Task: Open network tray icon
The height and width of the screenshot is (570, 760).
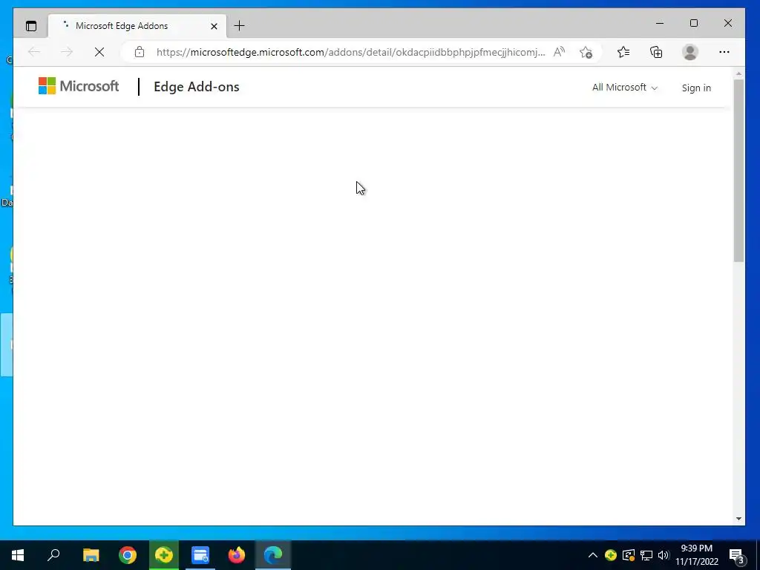Action: pyautogui.click(x=646, y=555)
